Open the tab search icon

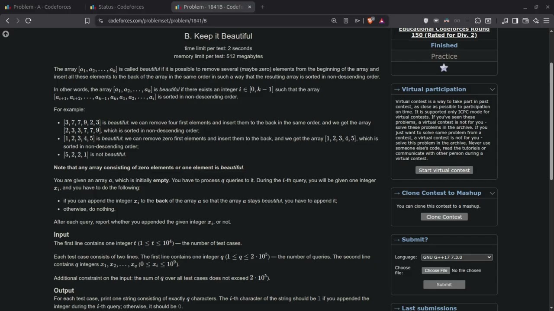pyautogui.click(x=488, y=20)
